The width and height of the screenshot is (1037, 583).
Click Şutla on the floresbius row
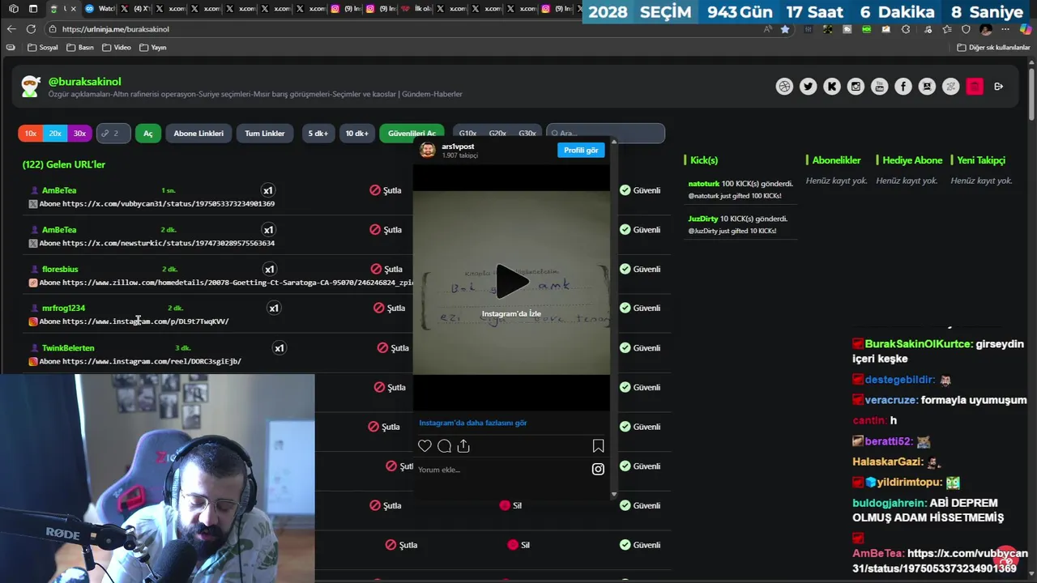(x=387, y=269)
